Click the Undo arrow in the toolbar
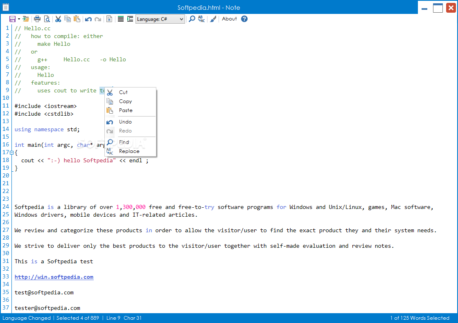Screen dimensions: 458x323 (88, 19)
